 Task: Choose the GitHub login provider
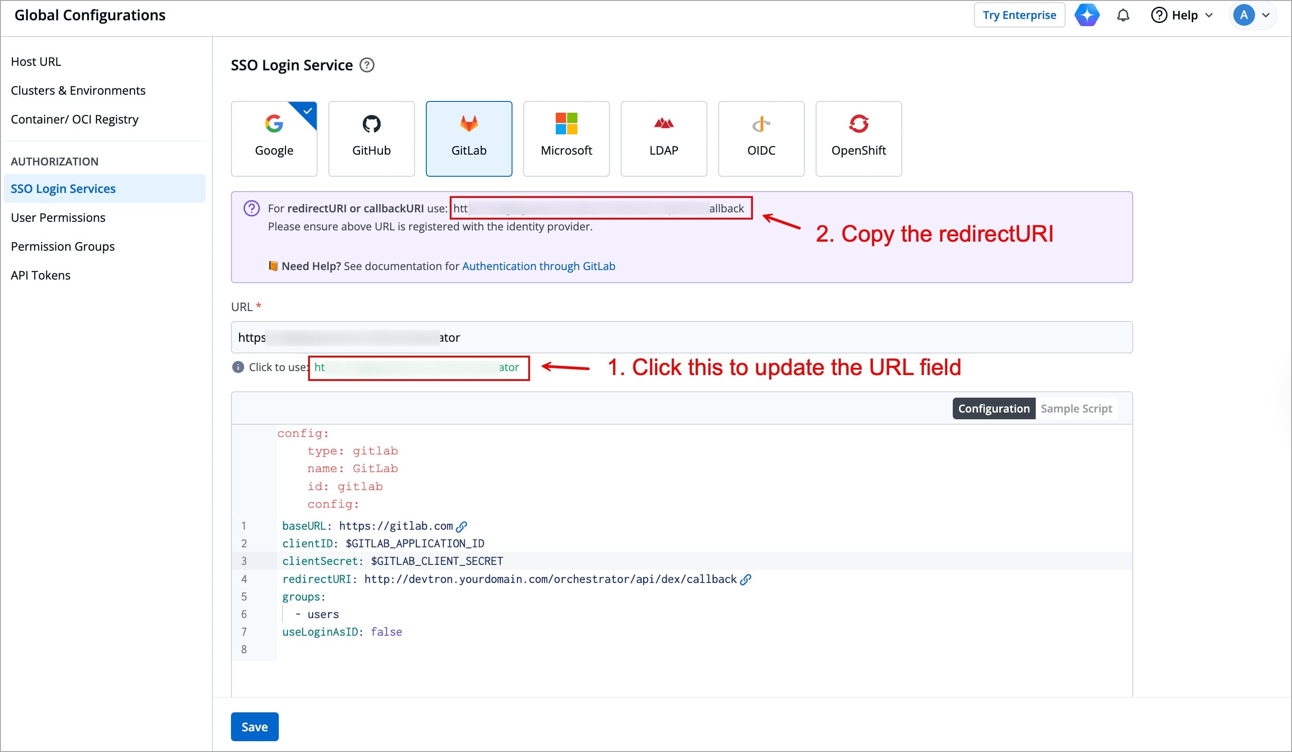[371, 138]
